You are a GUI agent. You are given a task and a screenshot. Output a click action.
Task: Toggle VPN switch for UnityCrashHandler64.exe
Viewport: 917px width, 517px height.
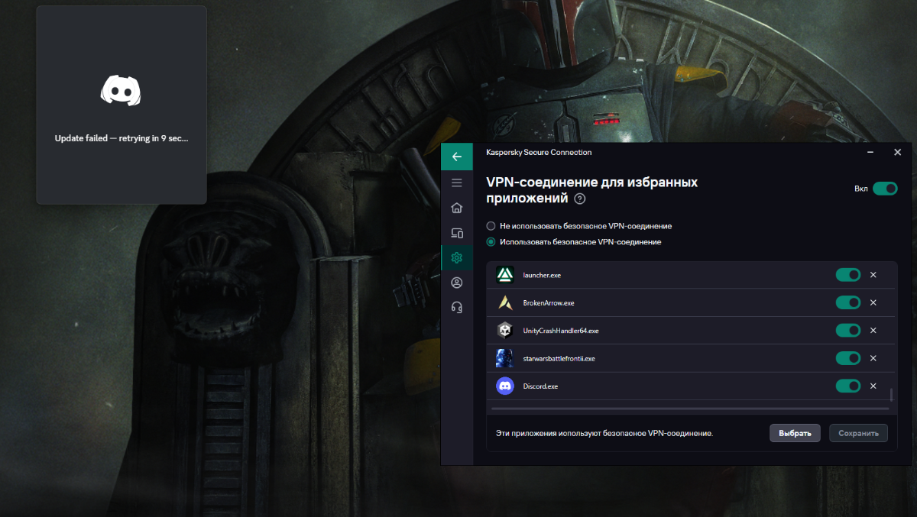click(x=848, y=331)
